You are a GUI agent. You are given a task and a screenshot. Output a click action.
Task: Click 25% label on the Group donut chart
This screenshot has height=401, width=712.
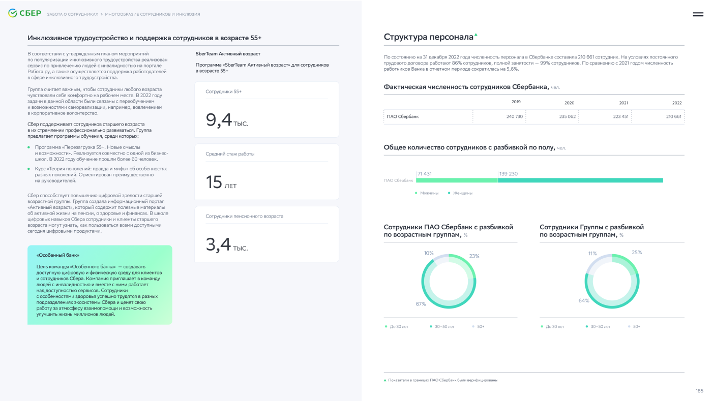pos(637,252)
